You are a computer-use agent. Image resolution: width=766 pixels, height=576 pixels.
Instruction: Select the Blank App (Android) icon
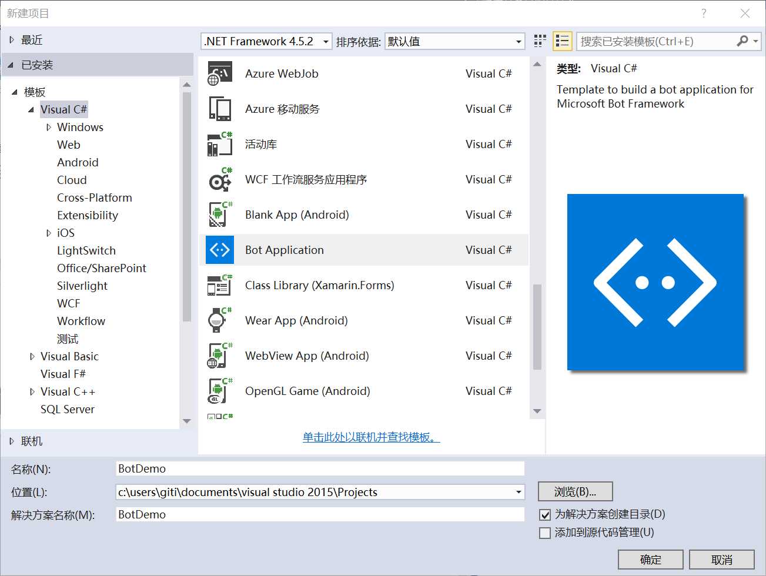(220, 215)
